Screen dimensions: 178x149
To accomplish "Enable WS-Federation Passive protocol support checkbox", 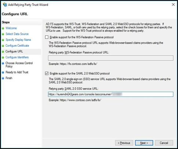I will pos(47,37).
